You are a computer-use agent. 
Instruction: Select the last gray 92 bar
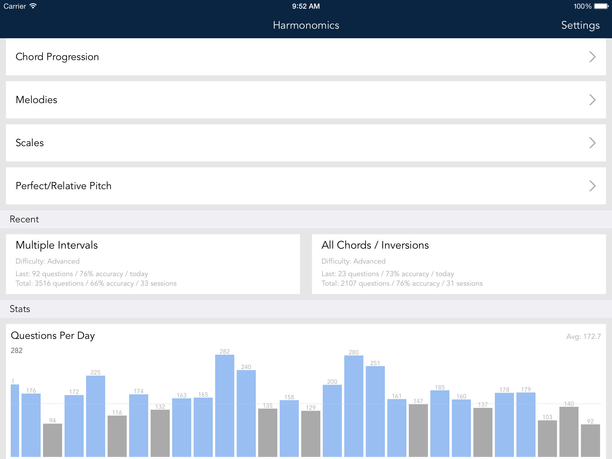pos(590,440)
